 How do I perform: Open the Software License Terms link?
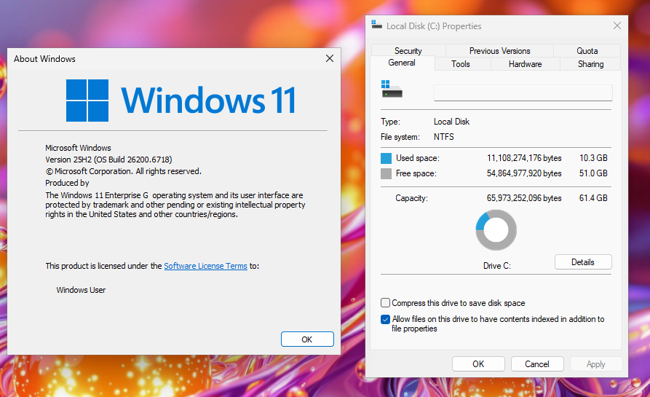pos(205,266)
